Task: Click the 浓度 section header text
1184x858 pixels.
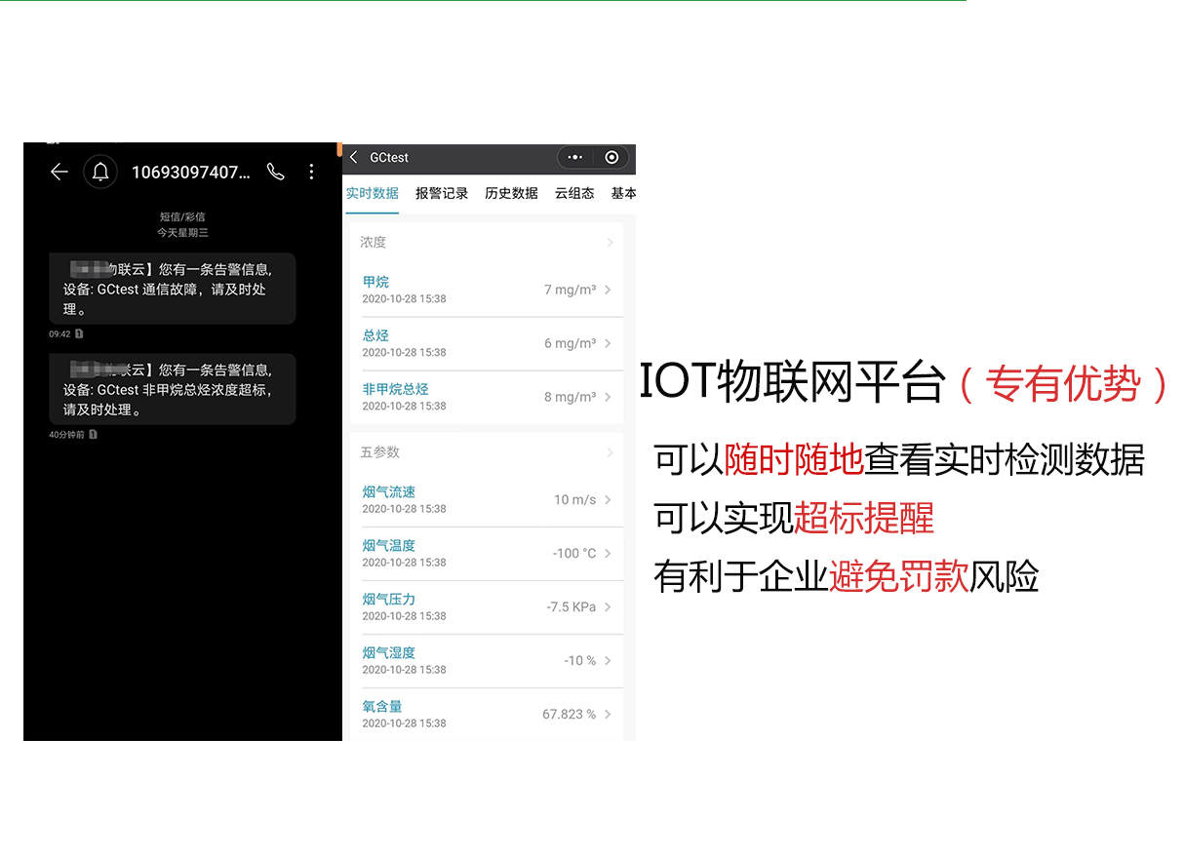Action: coord(373,242)
